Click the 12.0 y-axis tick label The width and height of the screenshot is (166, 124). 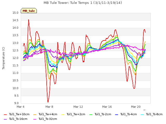(x=16, y=58)
